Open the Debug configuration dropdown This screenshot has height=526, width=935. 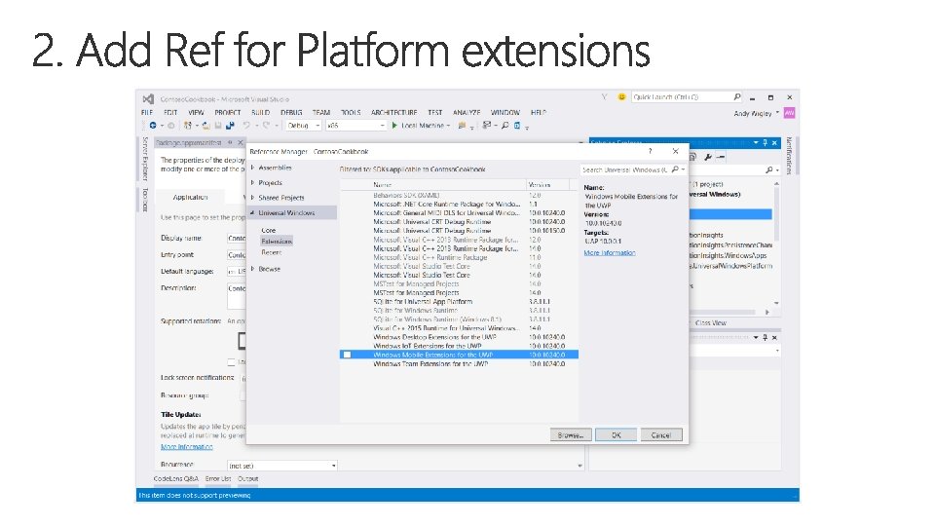304,126
